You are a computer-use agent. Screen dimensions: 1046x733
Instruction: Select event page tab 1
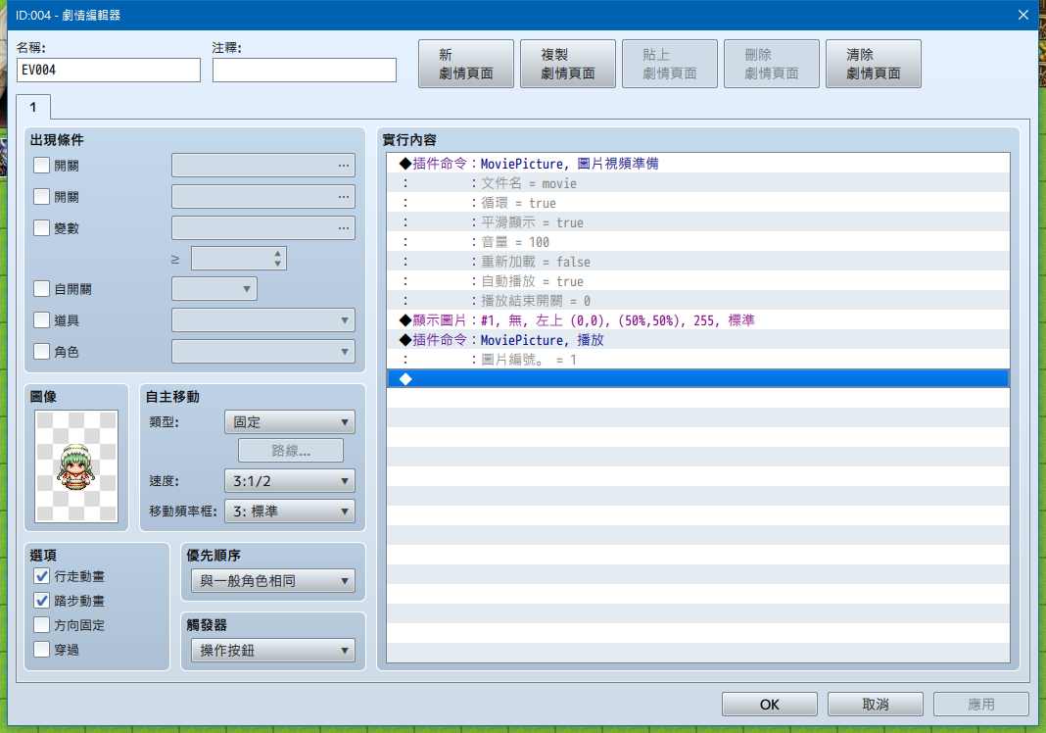[33, 108]
